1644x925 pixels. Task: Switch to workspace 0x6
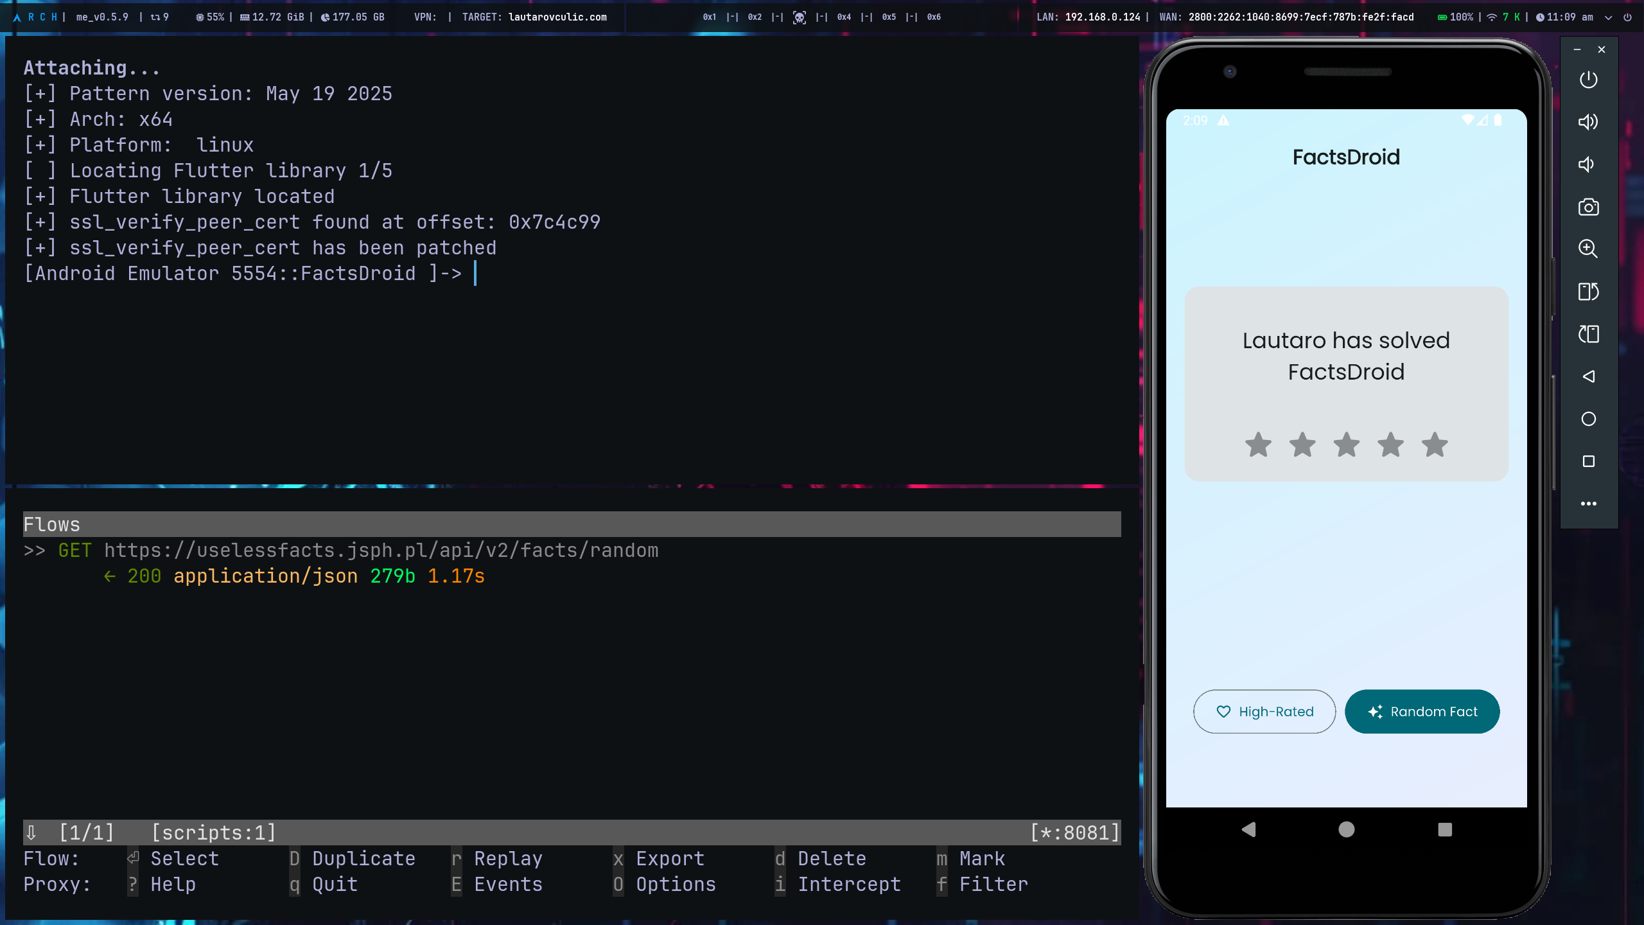934,17
